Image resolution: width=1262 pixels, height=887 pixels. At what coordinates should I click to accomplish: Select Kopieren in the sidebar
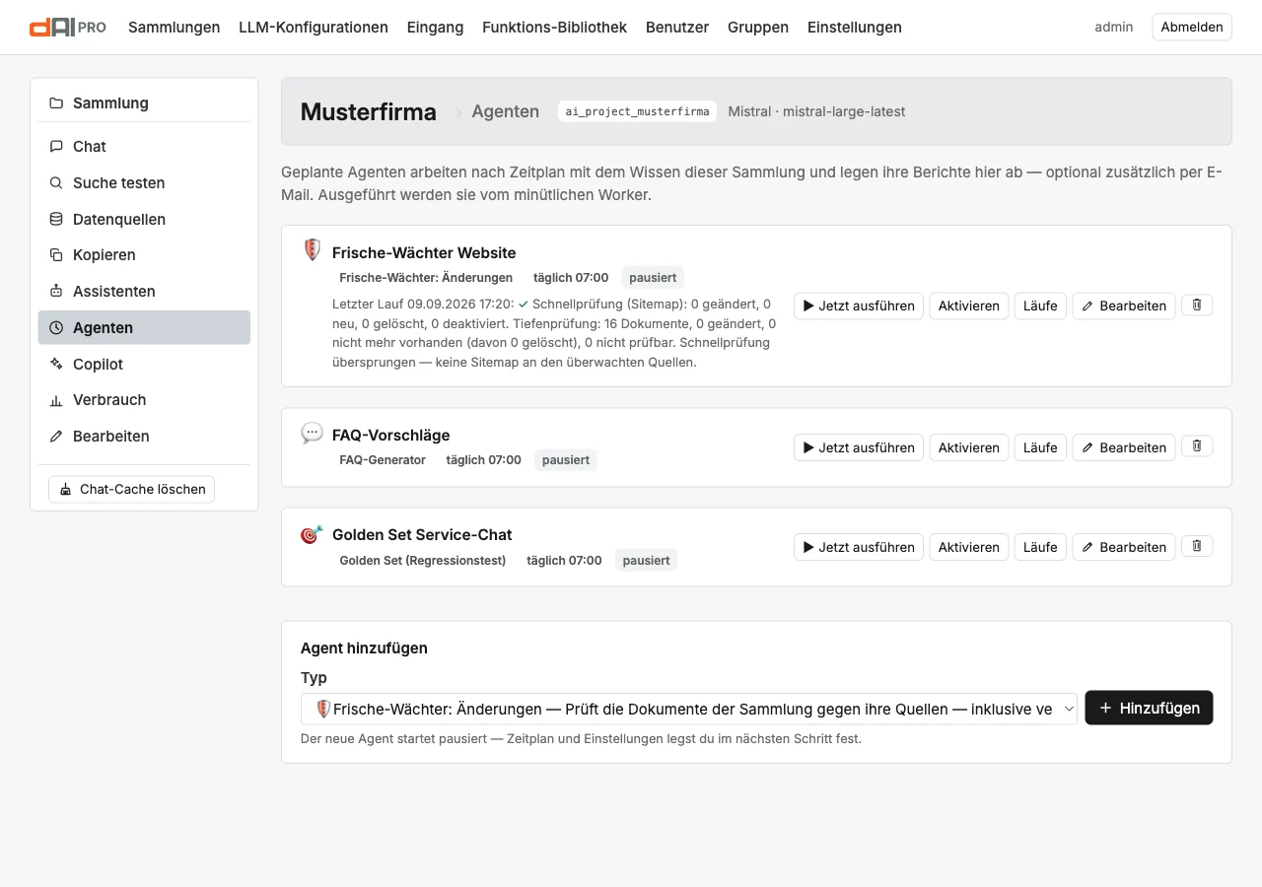tap(144, 254)
